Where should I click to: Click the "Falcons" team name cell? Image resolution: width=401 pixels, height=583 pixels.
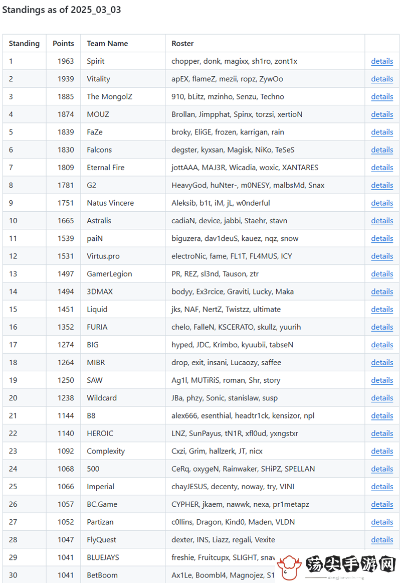click(99, 150)
